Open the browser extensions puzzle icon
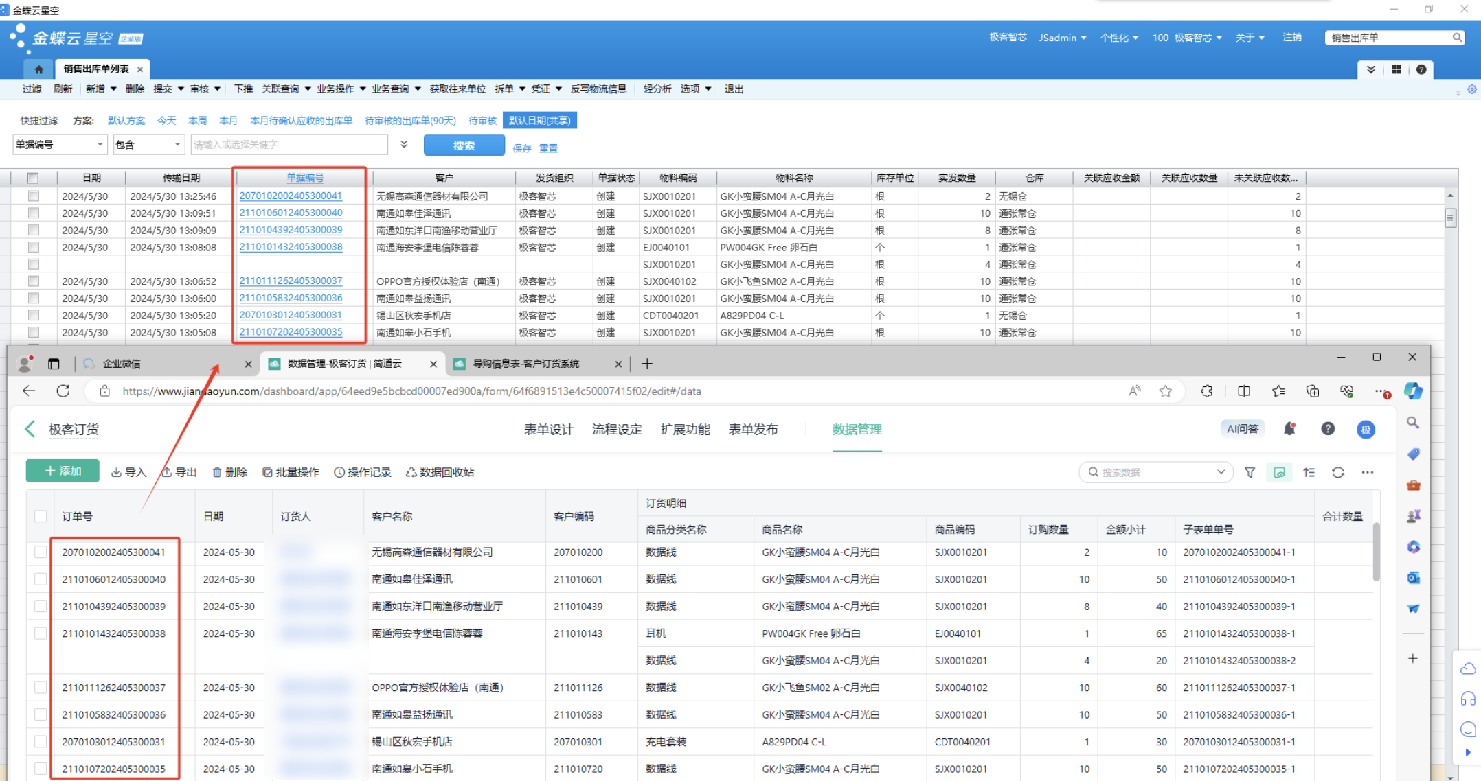 [1206, 391]
